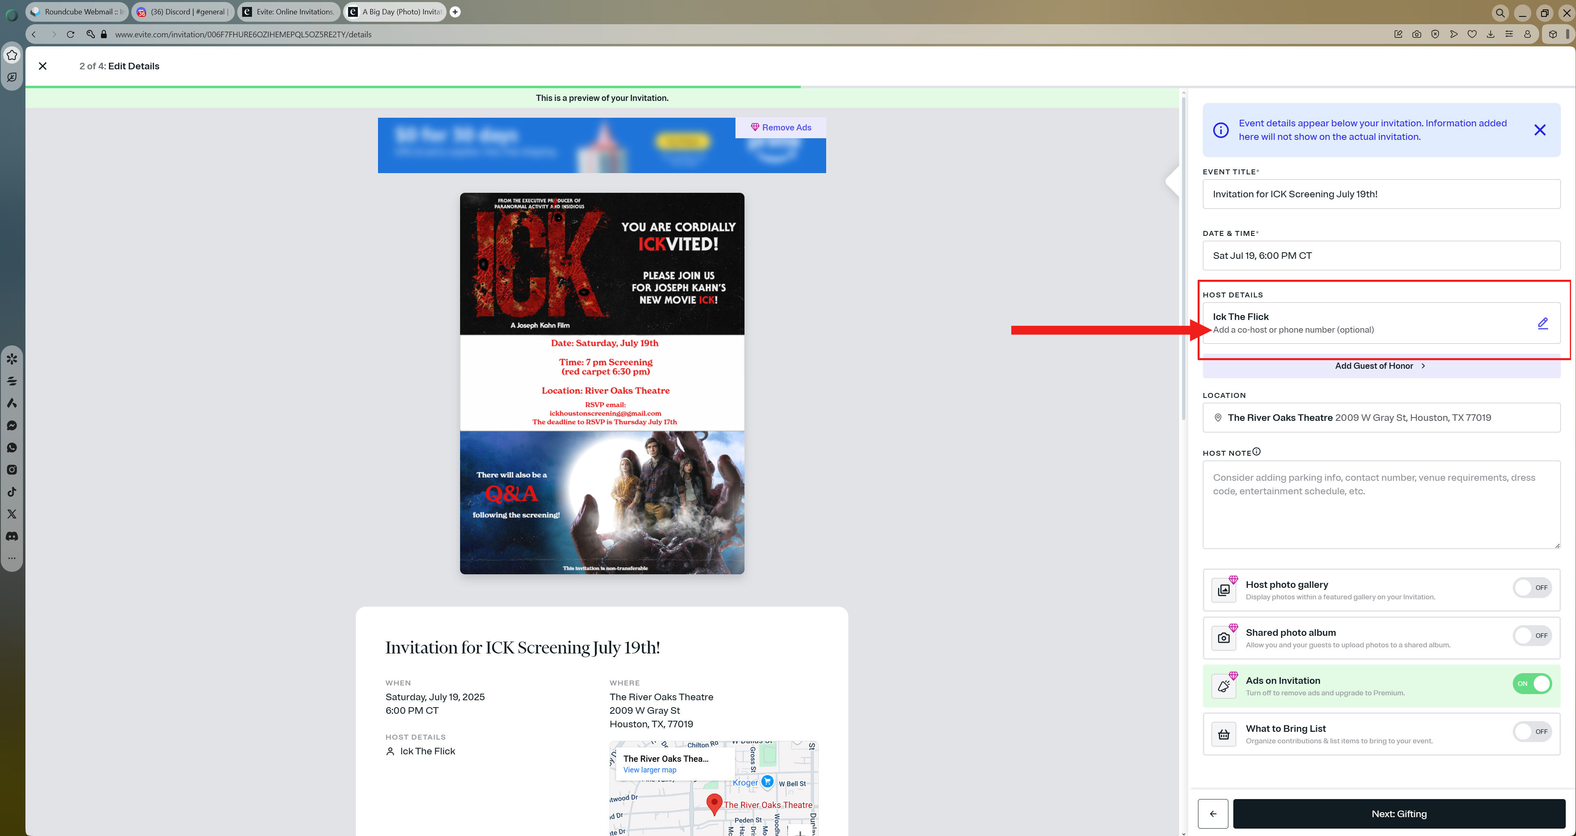Click host name "Ick The Flick" in preview
The height and width of the screenshot is (836, 1576).
coord(427,751)
